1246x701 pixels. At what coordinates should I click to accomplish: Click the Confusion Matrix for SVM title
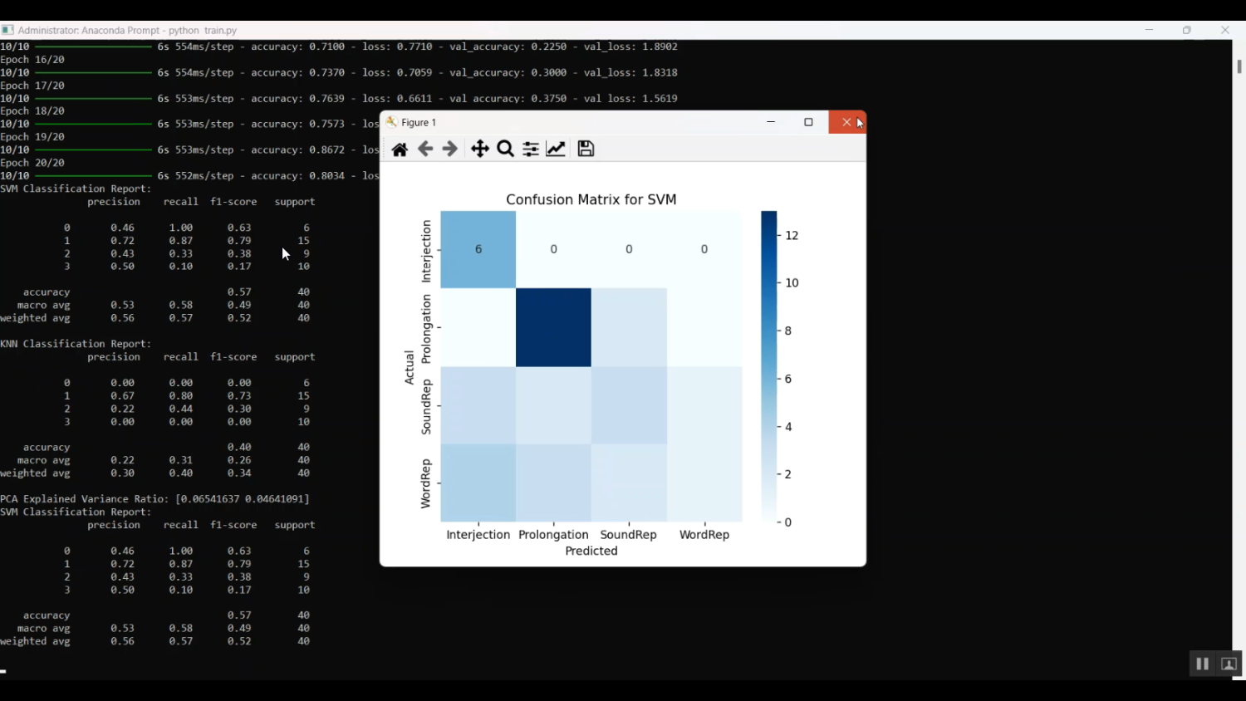pos(591,199)
